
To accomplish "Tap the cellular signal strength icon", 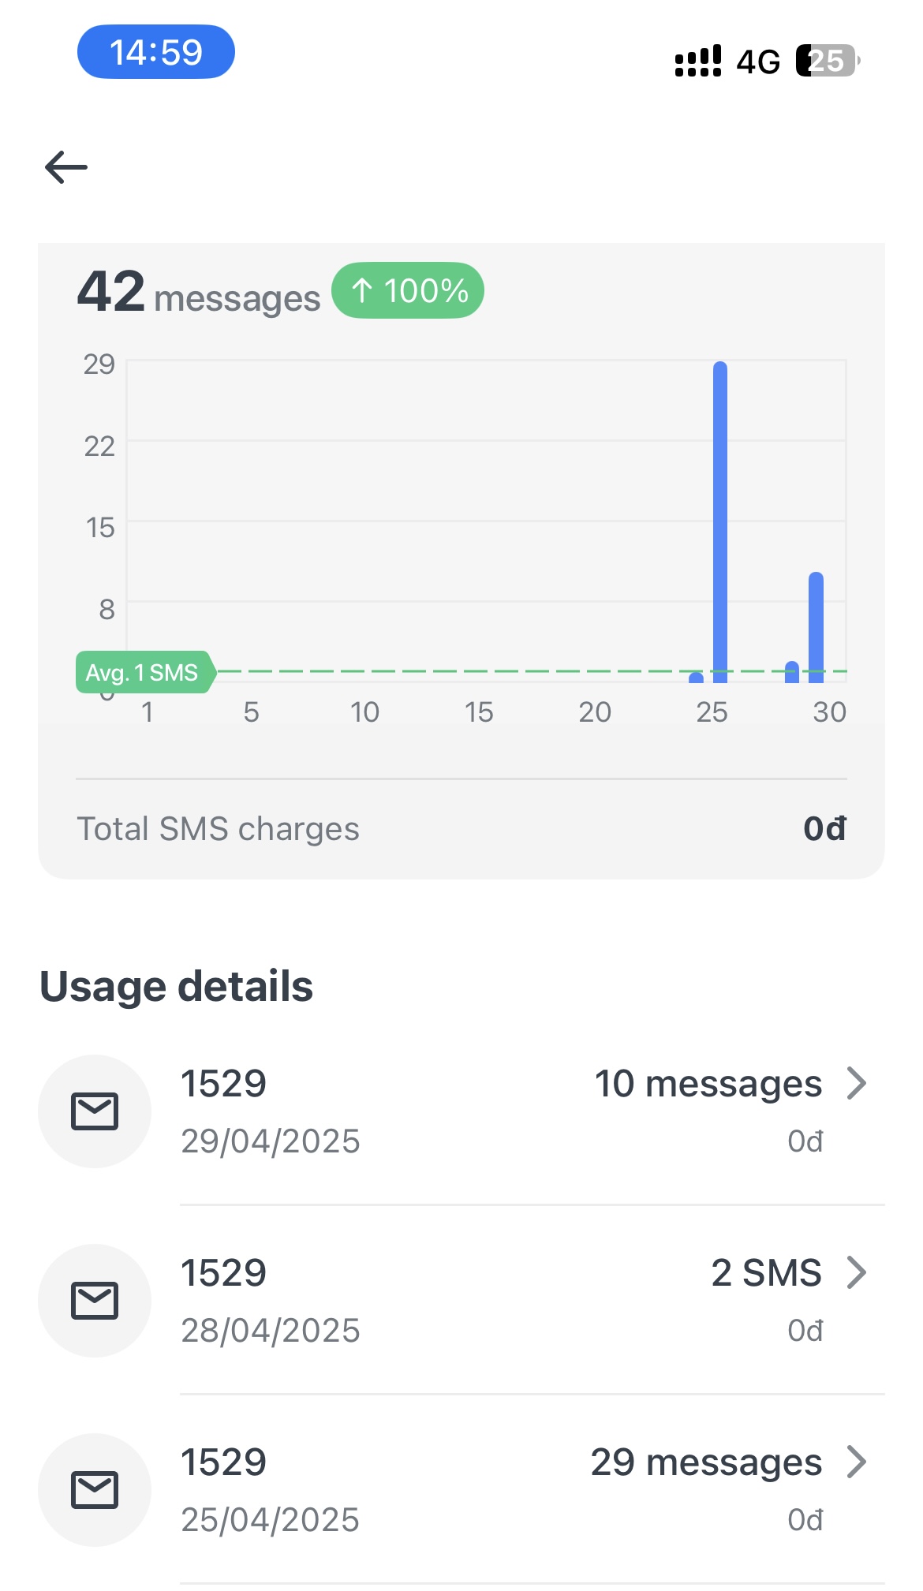I will click(698, 61).
